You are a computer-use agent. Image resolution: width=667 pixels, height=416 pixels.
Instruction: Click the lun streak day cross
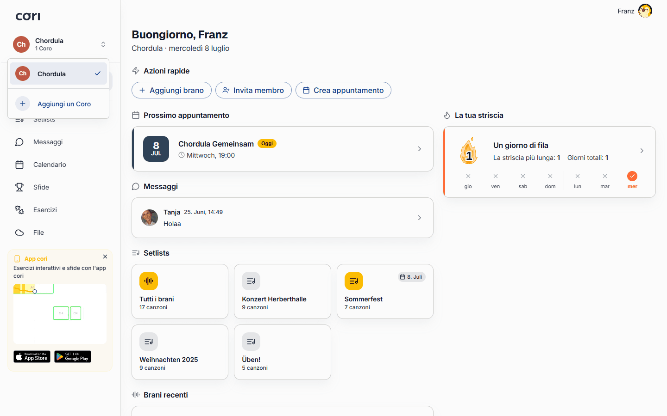click(x=578, y=176)
